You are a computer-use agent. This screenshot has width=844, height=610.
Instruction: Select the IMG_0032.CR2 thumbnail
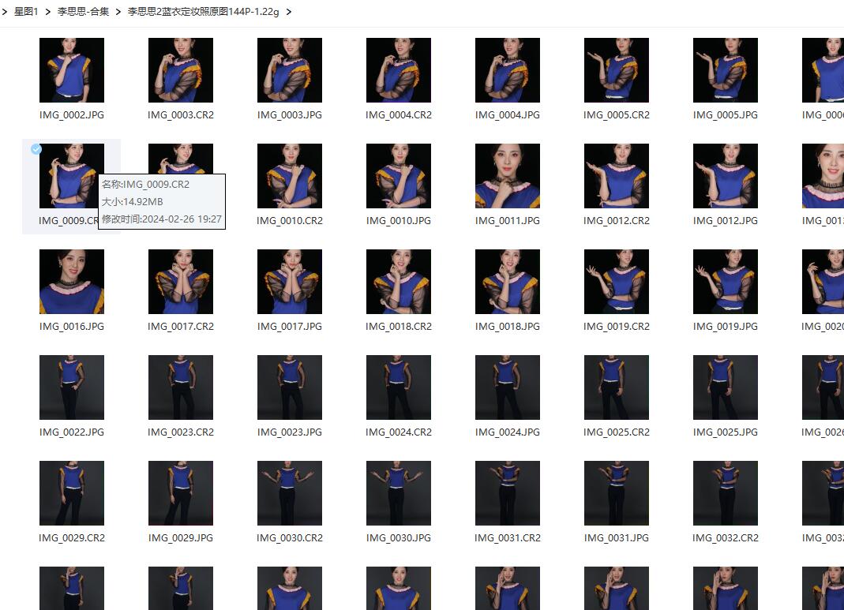(726, 492)
